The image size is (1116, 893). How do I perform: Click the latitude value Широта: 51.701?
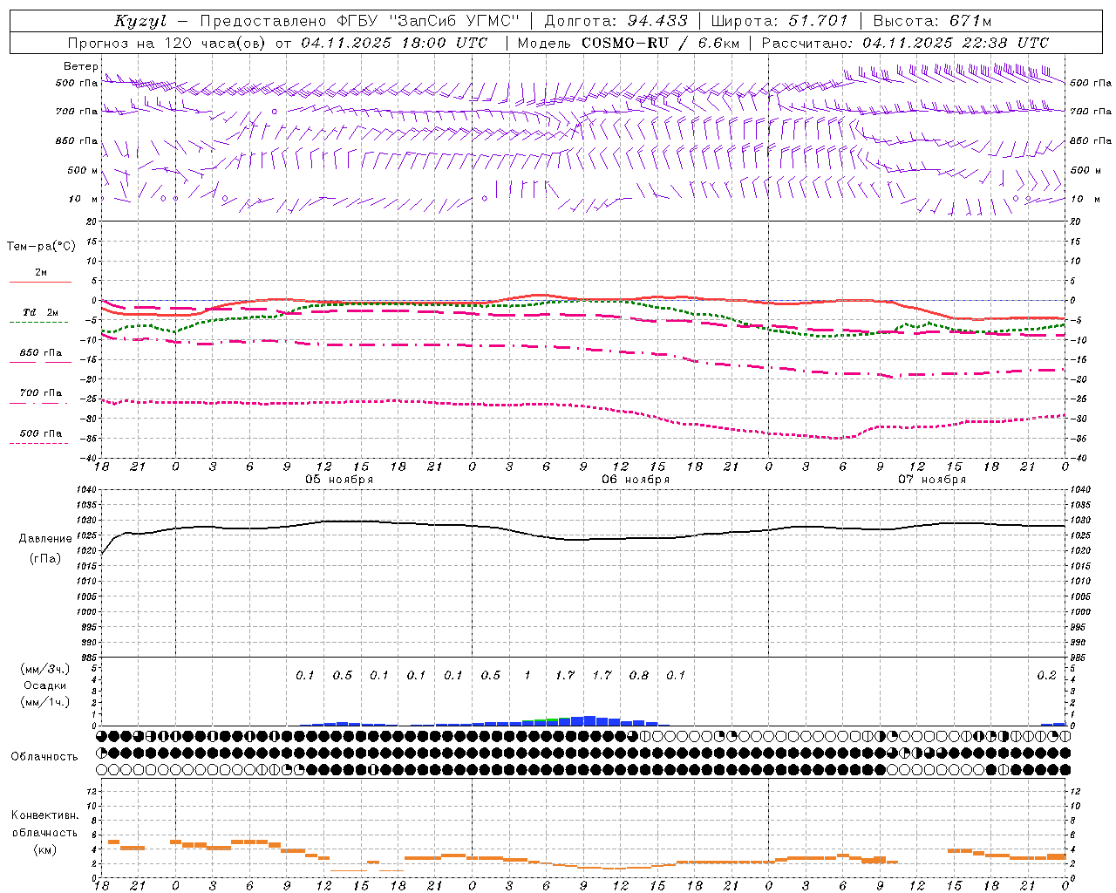point(779,21)
